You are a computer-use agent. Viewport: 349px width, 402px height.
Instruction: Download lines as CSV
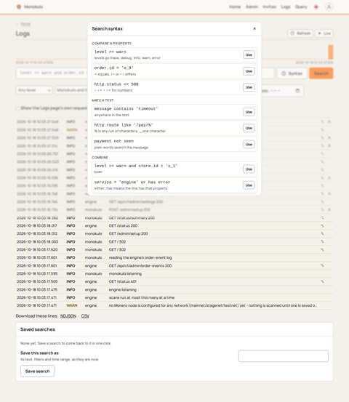[85, 316]
